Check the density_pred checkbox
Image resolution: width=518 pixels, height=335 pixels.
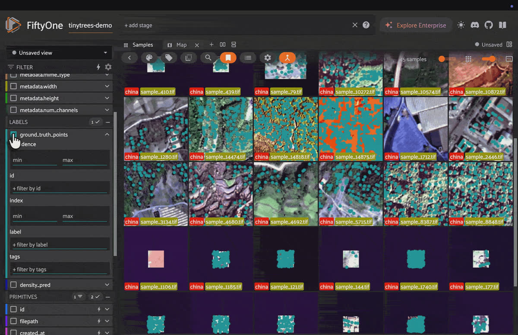click(13, 285)
